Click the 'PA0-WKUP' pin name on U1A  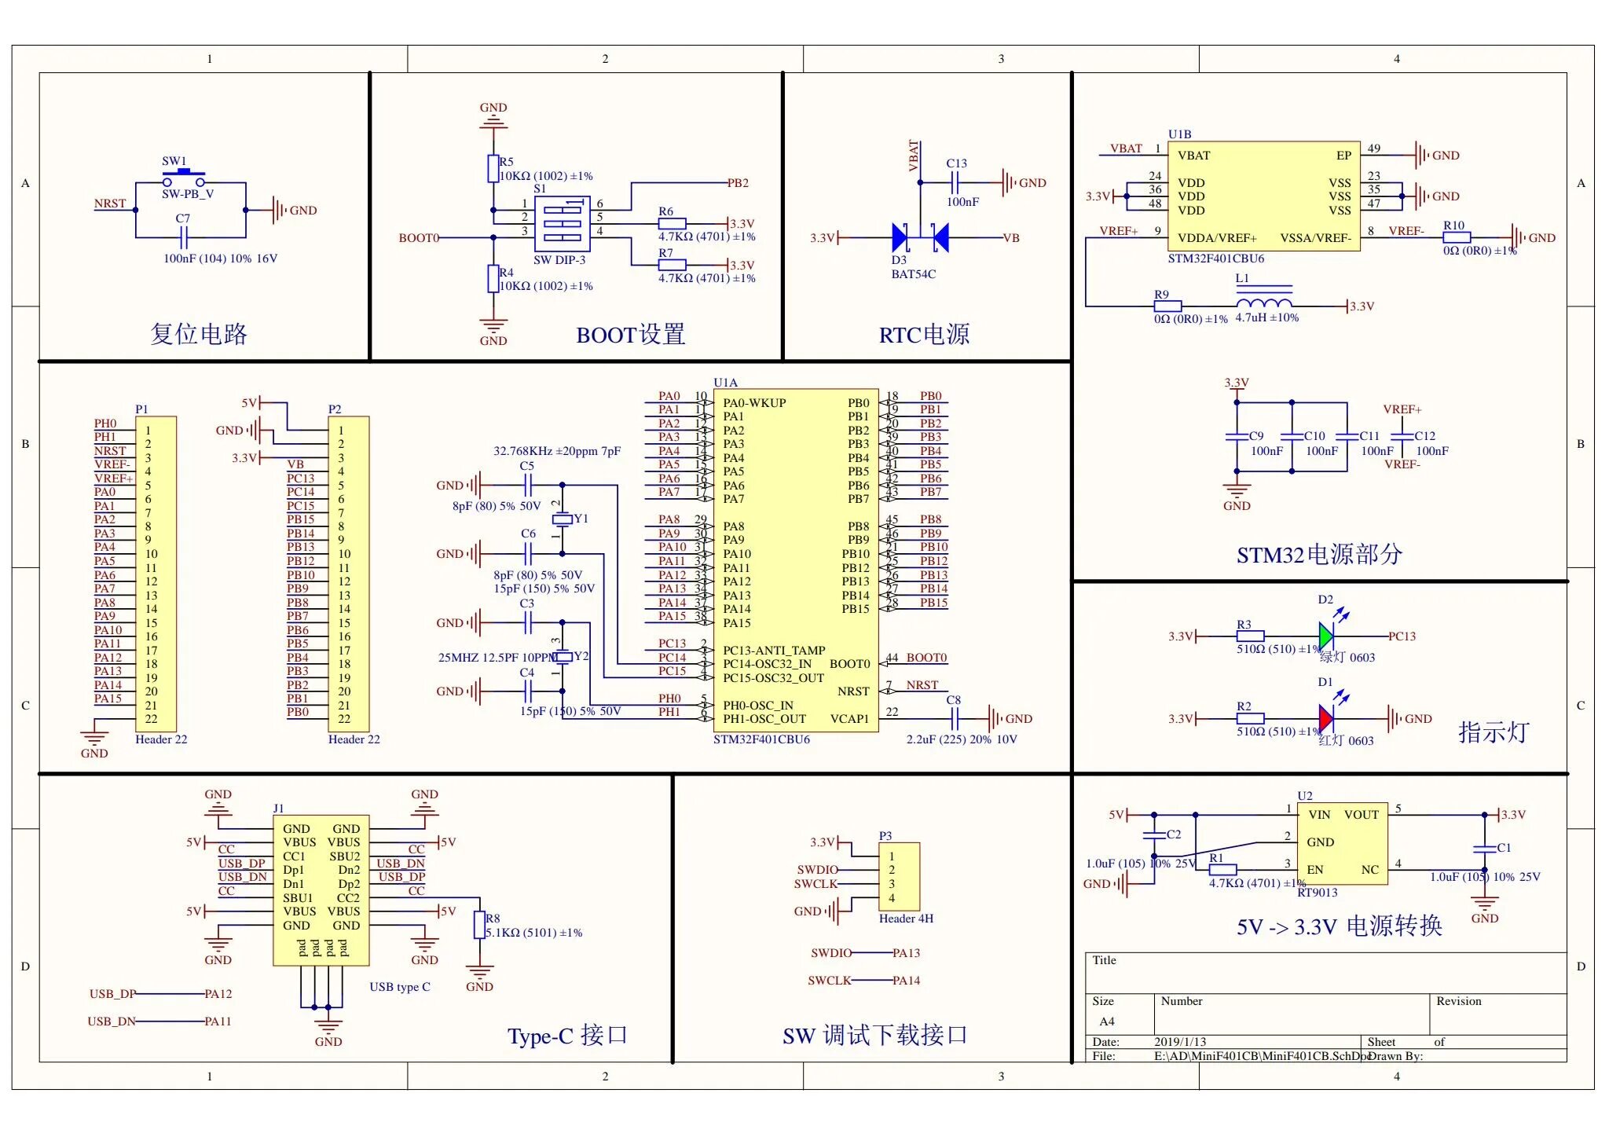point(754,402)
